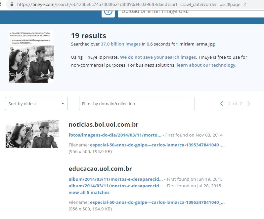Go to previous results page arrow
The width and height of the screenshot is (264, 219).
(222, 104)
